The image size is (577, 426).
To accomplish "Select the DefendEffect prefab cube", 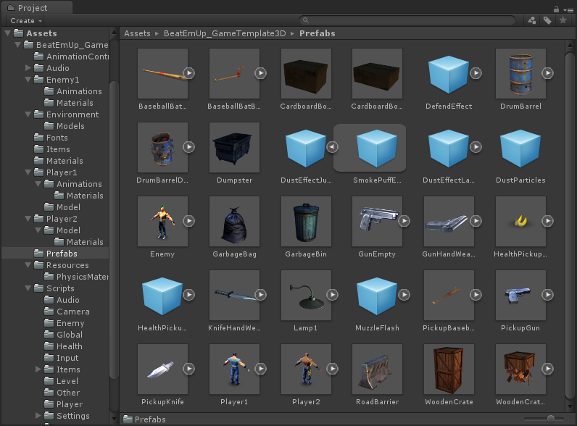I will click(x=449, y=74).
